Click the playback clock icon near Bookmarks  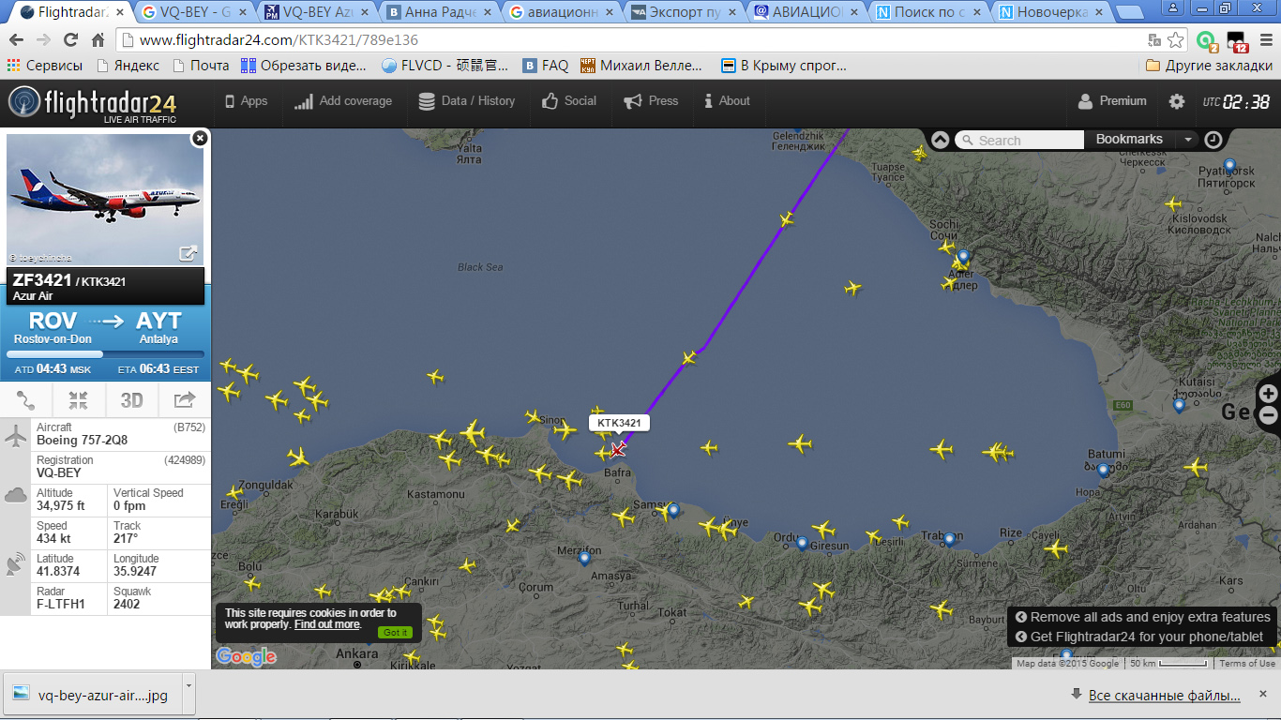pyautogui.click(x=1213, y=140)
